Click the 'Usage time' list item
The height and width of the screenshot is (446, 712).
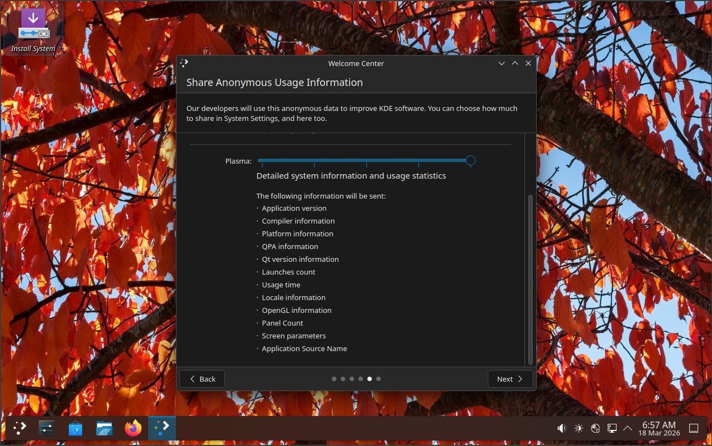(x=281, y=285)
